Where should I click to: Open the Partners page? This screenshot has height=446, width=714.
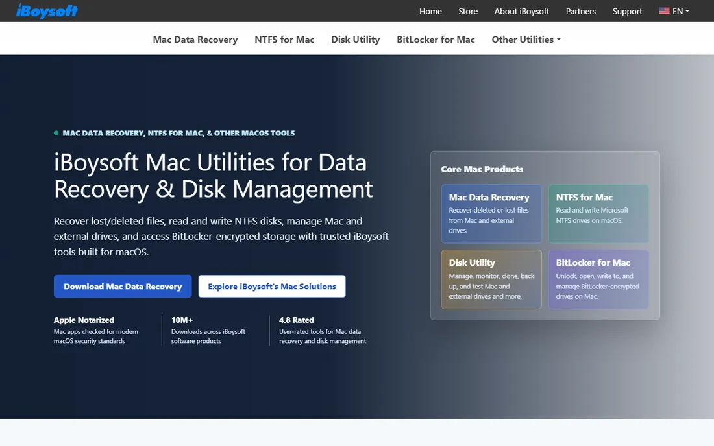point(580,12)
